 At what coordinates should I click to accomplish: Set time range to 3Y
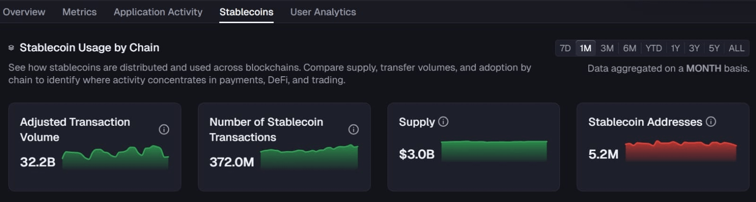694,48
